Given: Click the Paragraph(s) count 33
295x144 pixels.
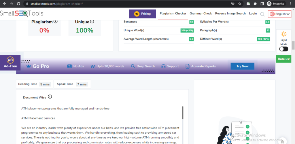Looking at the screenshot, I should [x=268, y=31].
